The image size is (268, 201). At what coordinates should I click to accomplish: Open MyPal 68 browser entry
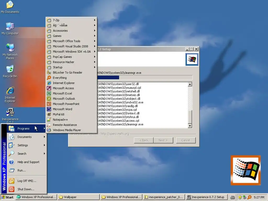tap(71, 114)
